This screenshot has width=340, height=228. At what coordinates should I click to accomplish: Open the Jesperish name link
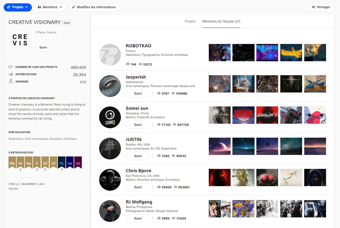(x=136, y=77)
